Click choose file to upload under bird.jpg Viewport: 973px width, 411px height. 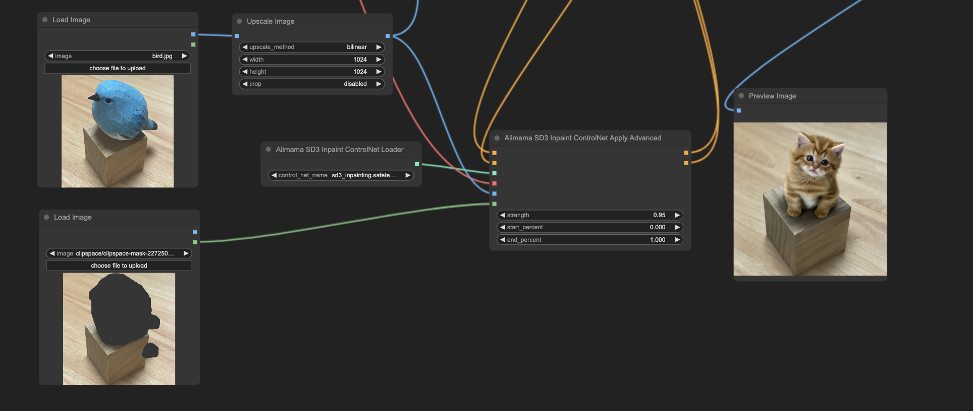coord(118,68)
